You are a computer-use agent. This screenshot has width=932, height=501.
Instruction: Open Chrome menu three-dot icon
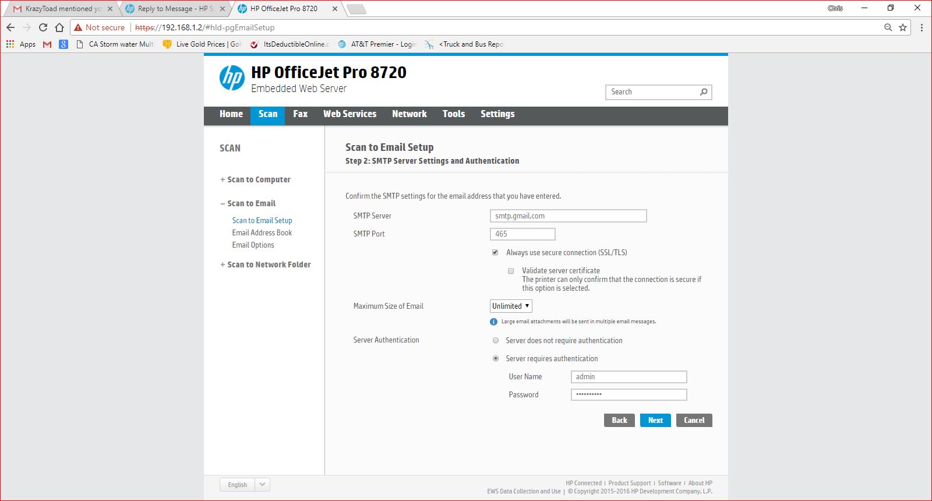(922, 27)
